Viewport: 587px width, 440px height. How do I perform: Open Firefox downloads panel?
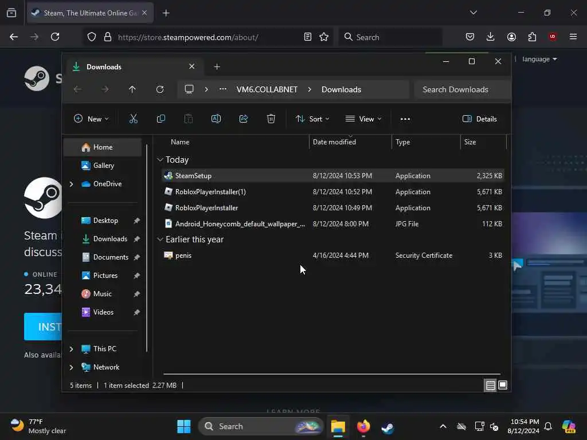(x=491, y=37)
